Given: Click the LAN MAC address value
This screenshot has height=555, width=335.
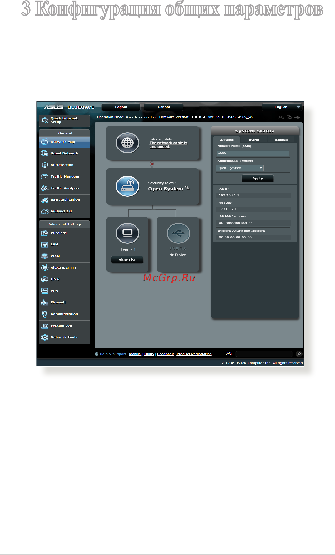Looking at the screenshot, I should tap(235, 223).
